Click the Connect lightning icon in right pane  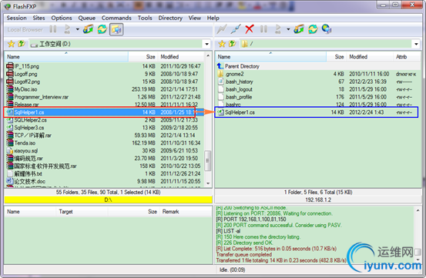221,29
